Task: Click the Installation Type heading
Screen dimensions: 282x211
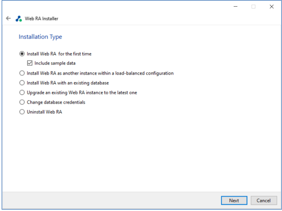Action: coord(40,37)
